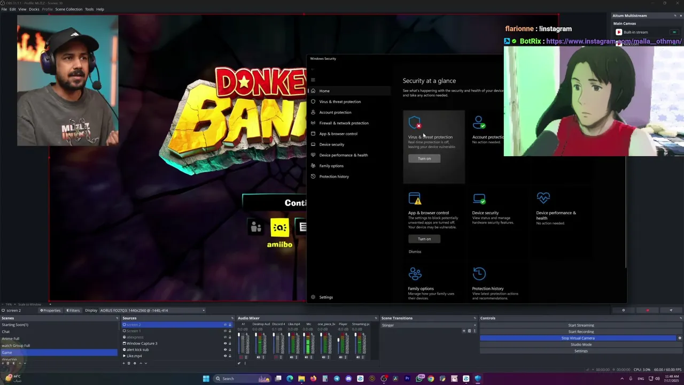The width and height of the screenshot is (684, 385).
Task: Open Premiere Pro from the taskbar
Action: point(407,379)
